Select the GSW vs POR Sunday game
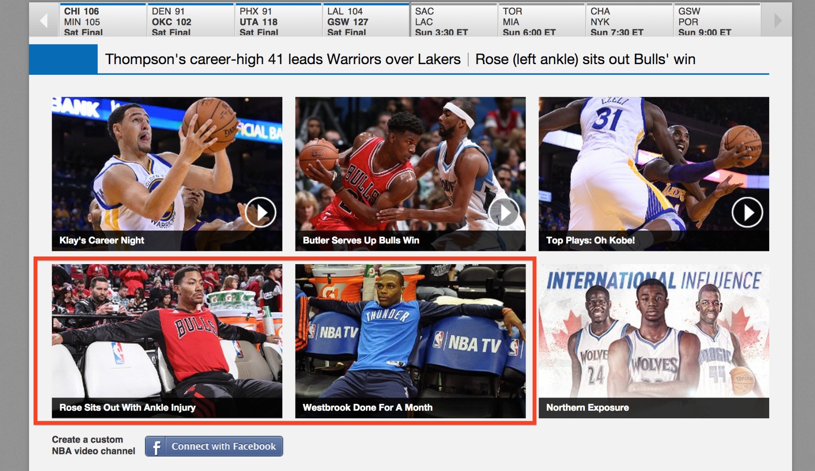This screenshot has width=815, height=471. coord(717,20)
